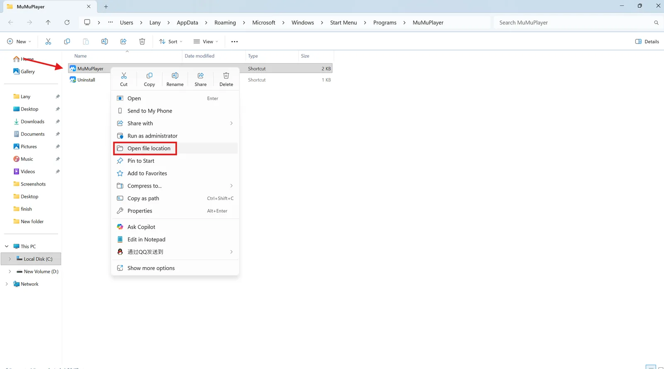The height and width of the screenshot is (369, 664).
Task: Show hidden breadcrumb path ellipsis
Action: point(110,22)
